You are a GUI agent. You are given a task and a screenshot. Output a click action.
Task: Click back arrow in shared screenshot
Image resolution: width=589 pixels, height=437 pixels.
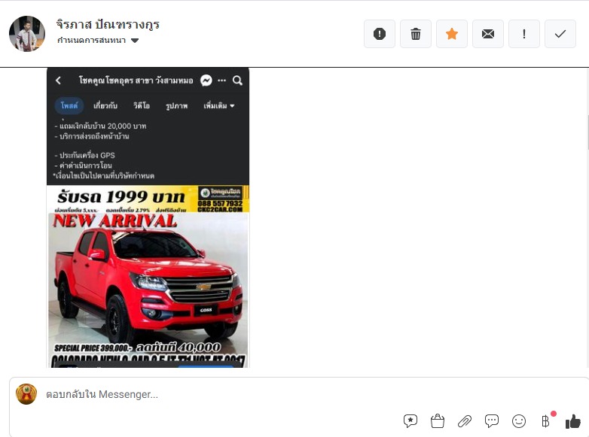pos(58,80)
